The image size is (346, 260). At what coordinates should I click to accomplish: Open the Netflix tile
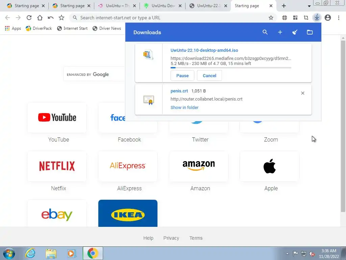pos(57,166)
